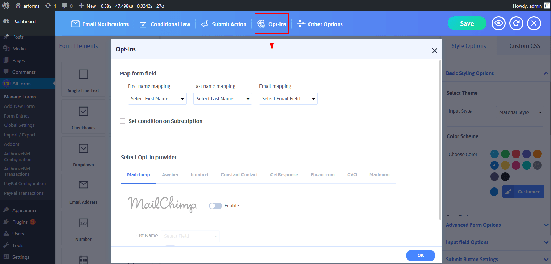551x264 pixels.
Task: Open Other Options settings
Action: pyautogui.click(x=320, y=24)
